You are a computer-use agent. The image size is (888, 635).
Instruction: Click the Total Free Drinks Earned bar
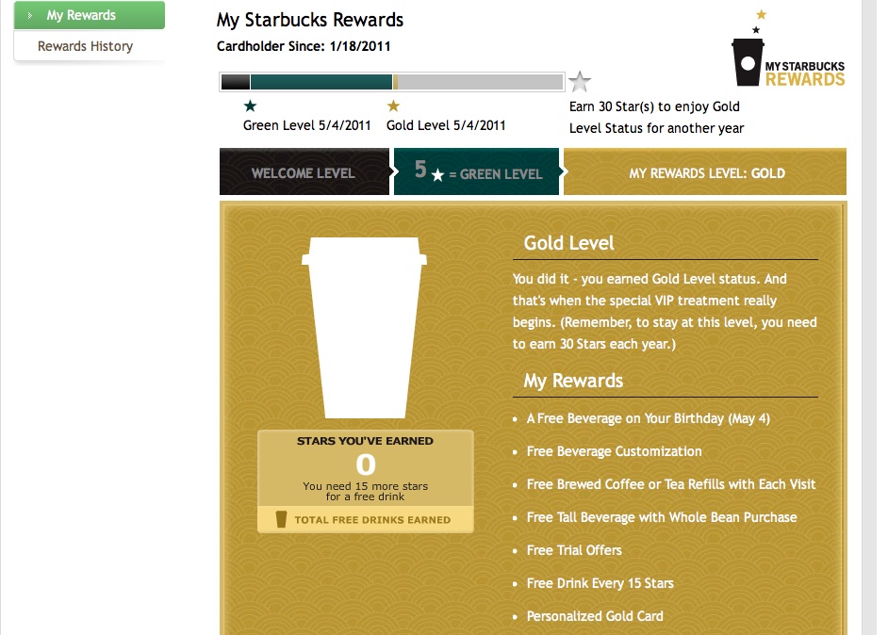coord(365,519)
